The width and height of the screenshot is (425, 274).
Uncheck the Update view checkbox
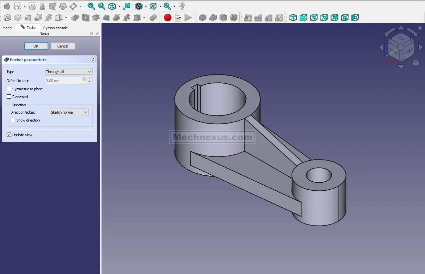tap(9, 135)
